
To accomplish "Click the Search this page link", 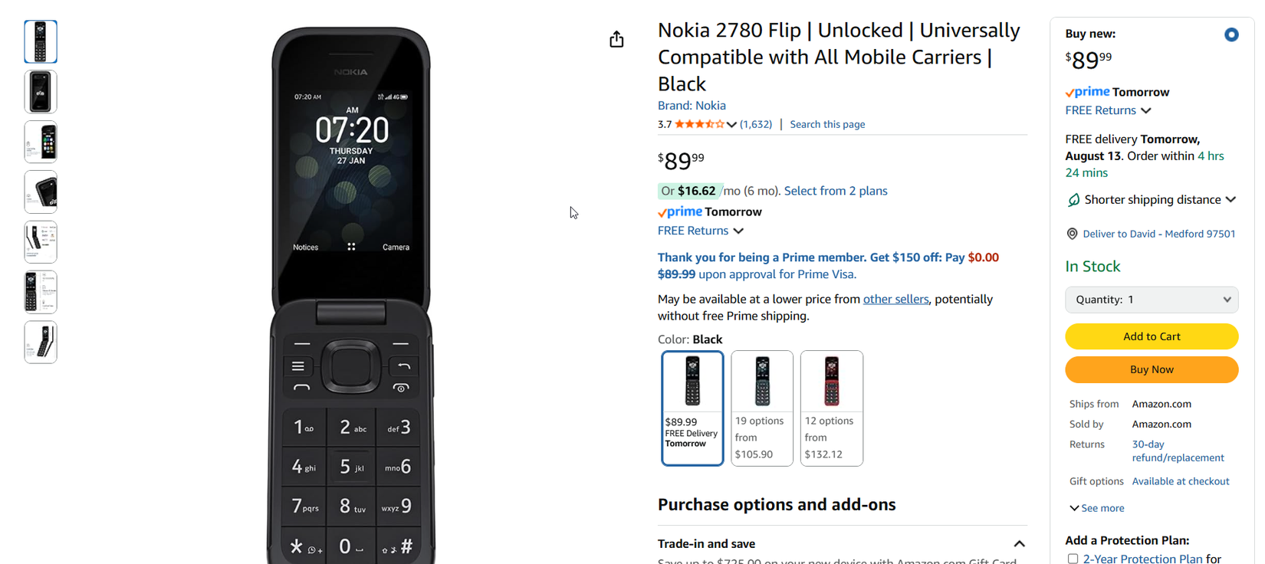I will pyautogui.click(x=827, y=123).
